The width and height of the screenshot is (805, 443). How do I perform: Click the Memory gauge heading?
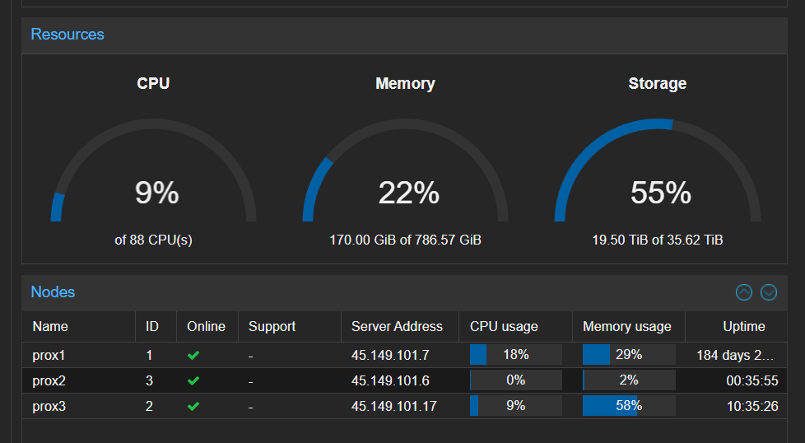click(x=406, y=84)
